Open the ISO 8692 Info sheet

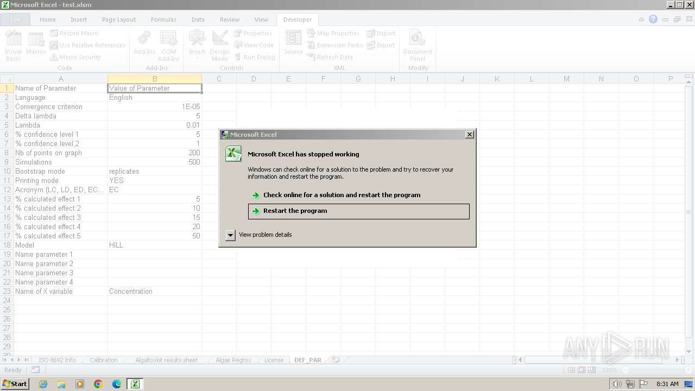click(57, 360)
